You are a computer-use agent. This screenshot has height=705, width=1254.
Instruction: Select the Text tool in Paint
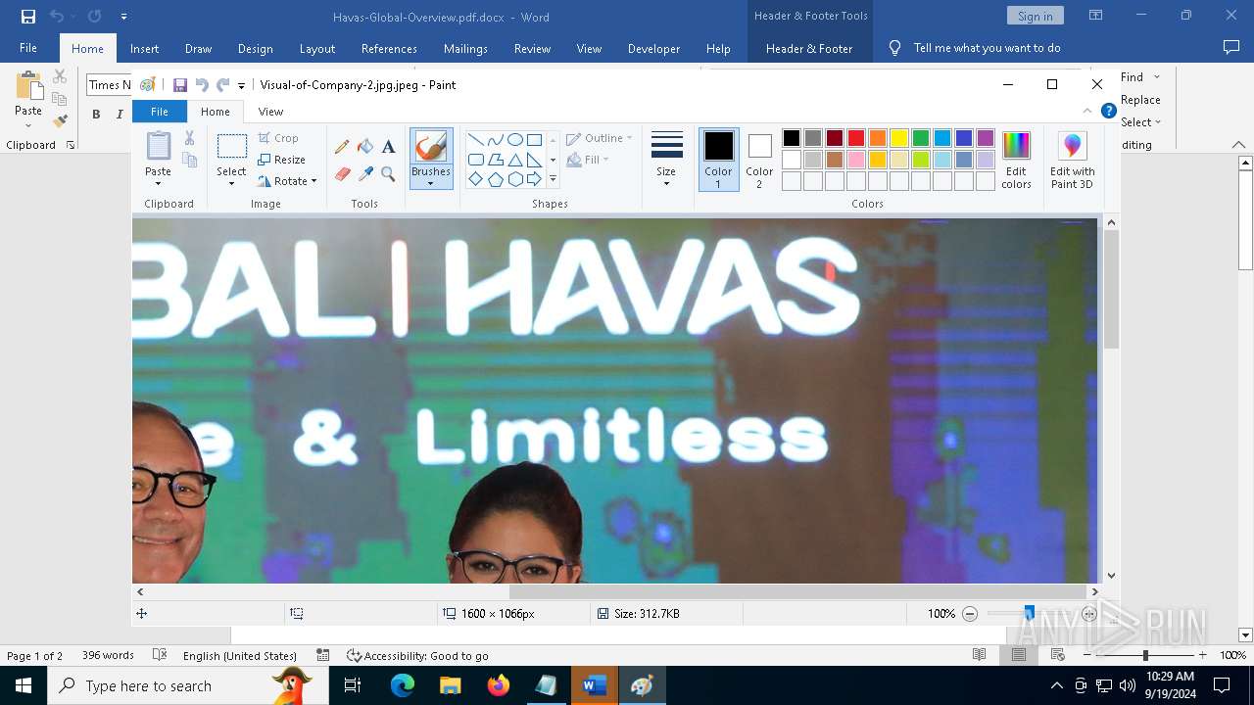tap(389, 147)
